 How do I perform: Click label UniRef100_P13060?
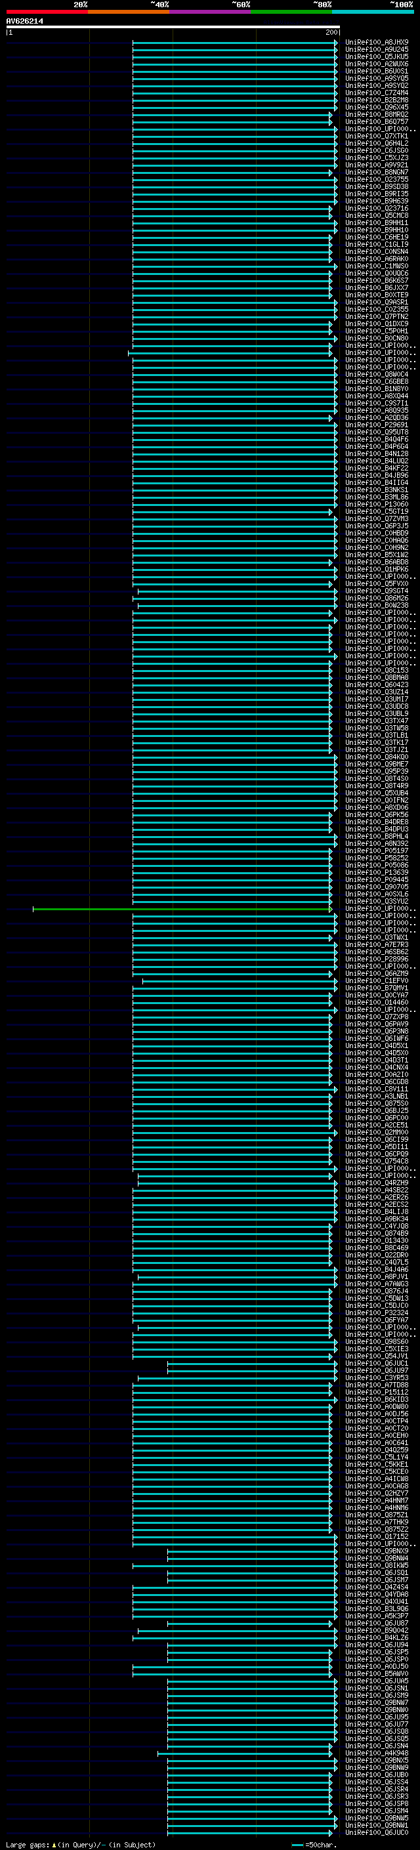point(377,504)
